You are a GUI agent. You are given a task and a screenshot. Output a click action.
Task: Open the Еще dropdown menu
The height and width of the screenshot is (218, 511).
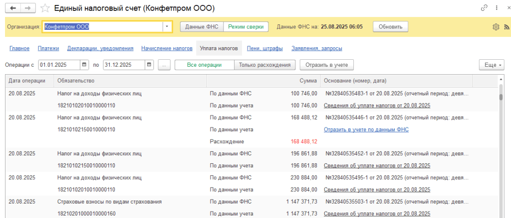click(492, 65)
